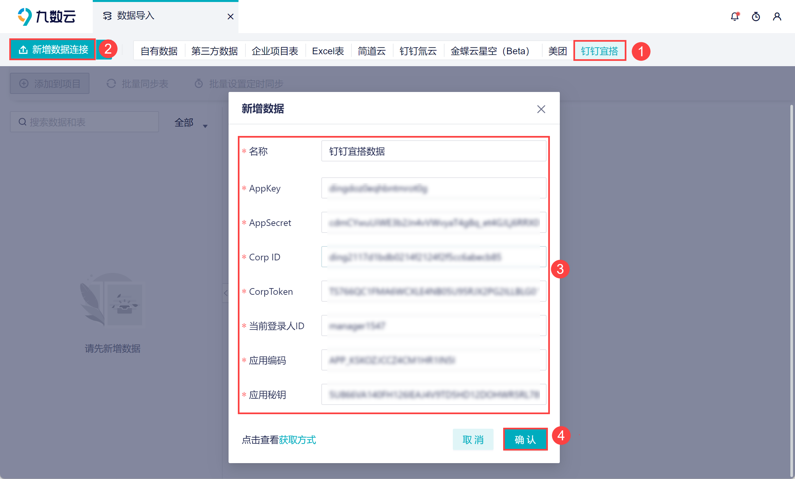
Task: Select the 简道云 data source tab
Action: coord(371,51)
